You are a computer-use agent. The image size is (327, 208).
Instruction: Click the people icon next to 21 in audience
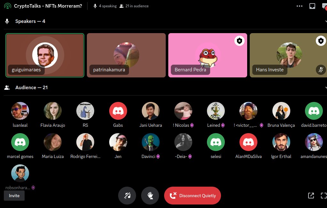click(x=121, y=6)
